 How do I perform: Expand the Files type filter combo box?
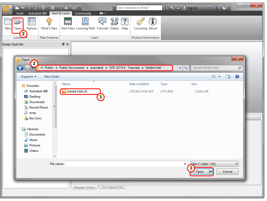[x=214, y=164]
